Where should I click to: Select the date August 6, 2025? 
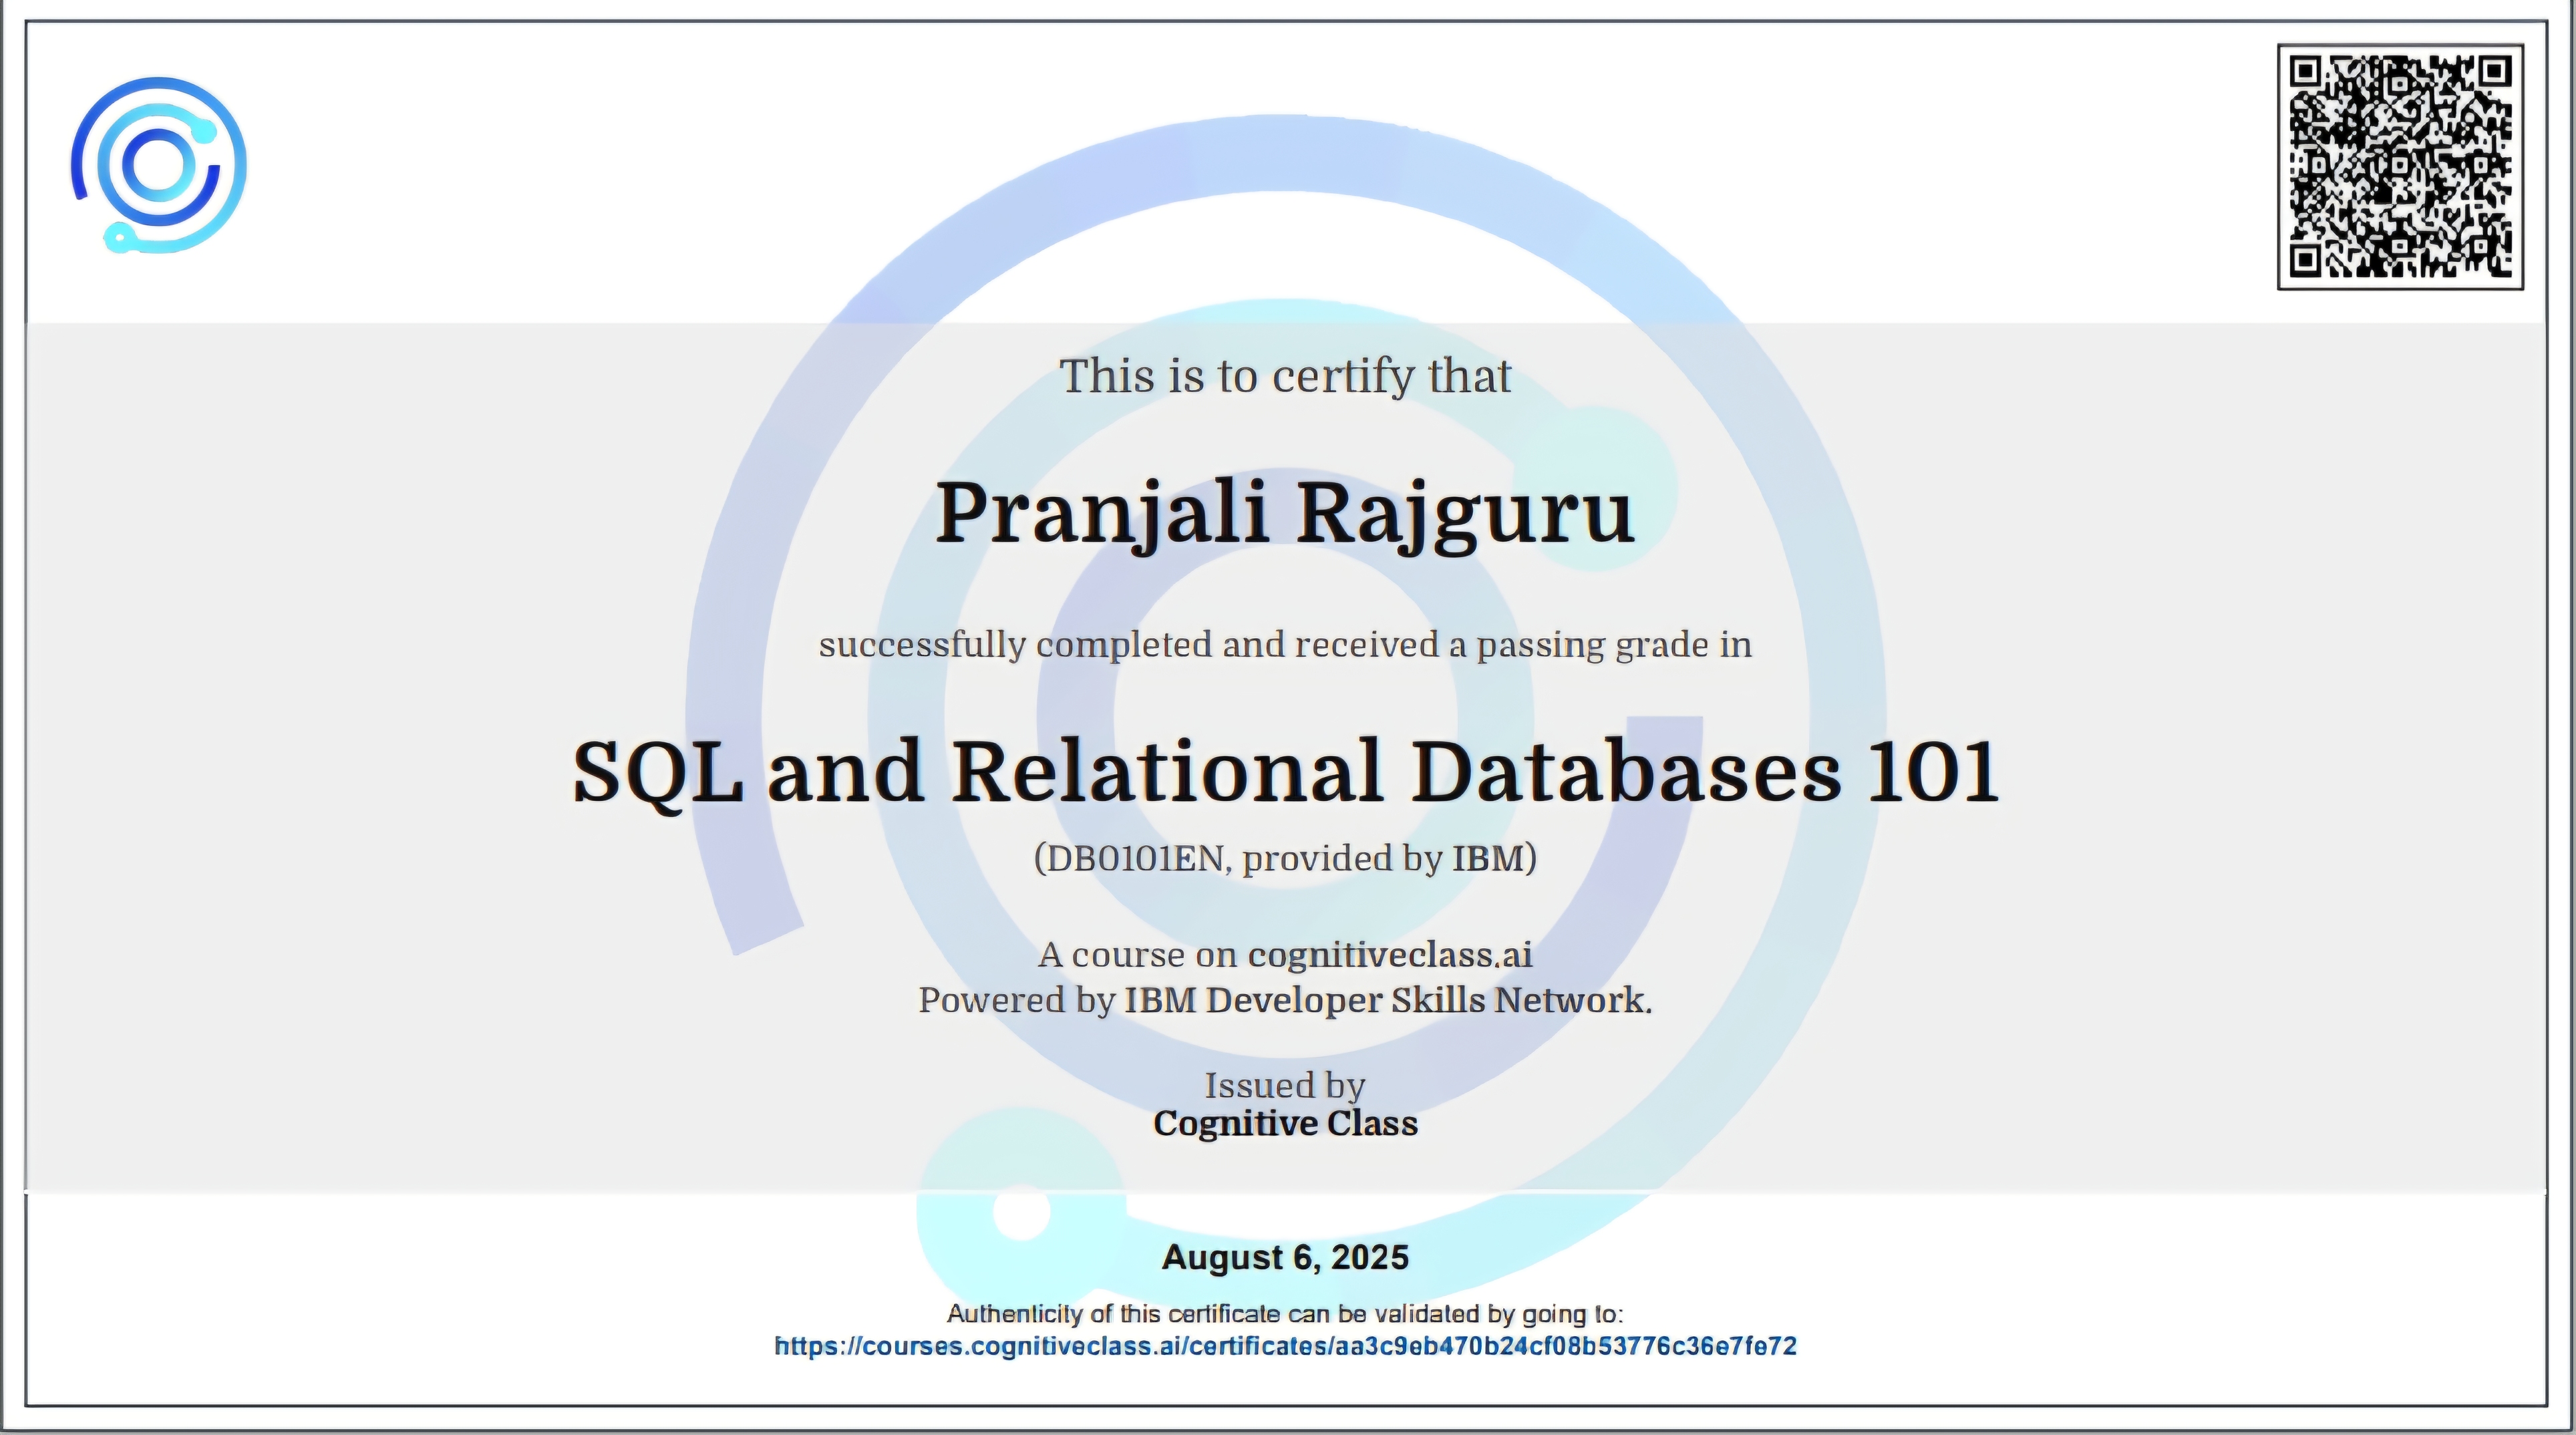tap(1285, 1257)
